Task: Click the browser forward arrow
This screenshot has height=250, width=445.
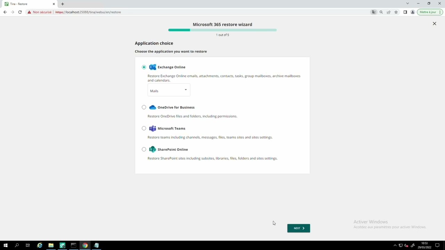Action: click(13, 12)
